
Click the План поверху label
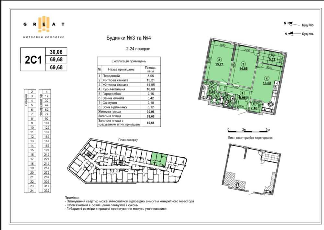[x=128, y=140]
